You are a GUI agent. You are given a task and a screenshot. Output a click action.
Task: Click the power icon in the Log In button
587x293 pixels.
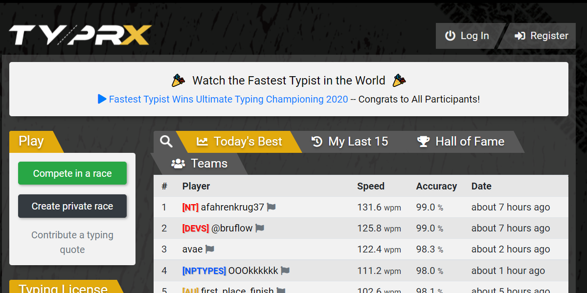point(450,36)
